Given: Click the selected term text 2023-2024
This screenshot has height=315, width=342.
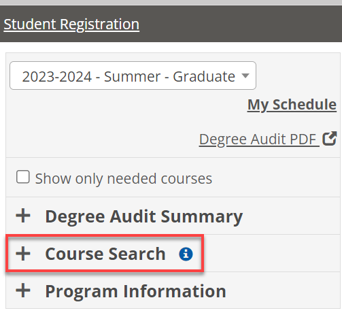Looking at the screenshot, I should (57, 77).
